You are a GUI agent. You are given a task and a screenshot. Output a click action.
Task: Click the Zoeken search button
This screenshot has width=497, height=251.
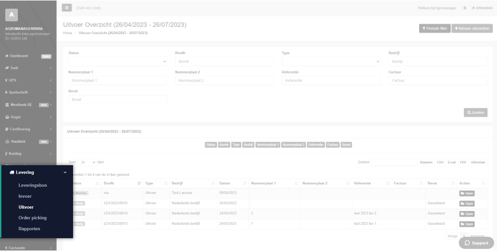click(x=476, y=112)
